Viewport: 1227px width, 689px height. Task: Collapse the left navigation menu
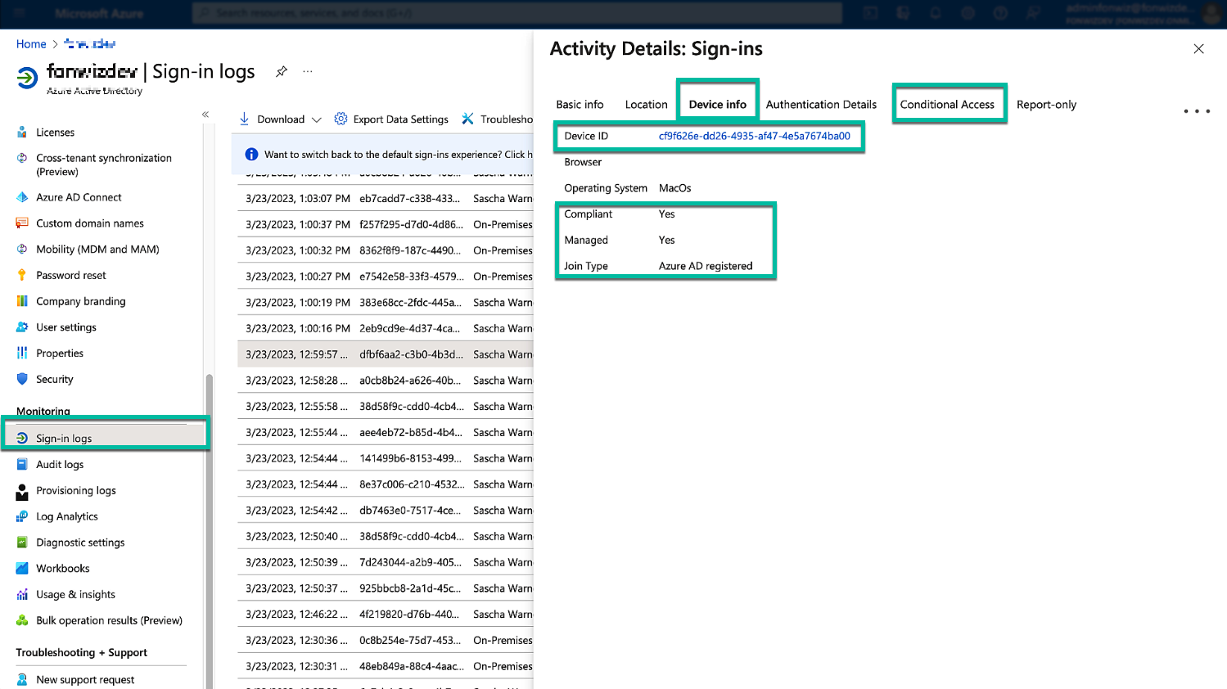click(x=205, y=115)
